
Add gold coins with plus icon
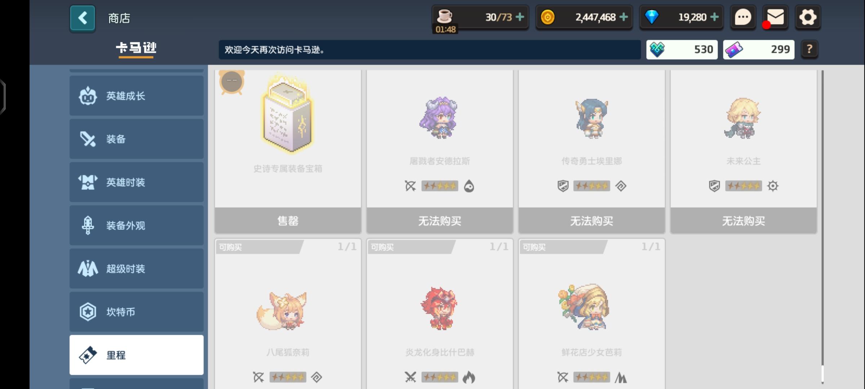point(624,17)
